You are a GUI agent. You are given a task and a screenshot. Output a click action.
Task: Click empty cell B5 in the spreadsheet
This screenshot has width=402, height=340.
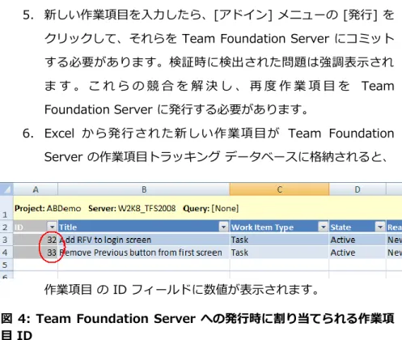point(144,265)
